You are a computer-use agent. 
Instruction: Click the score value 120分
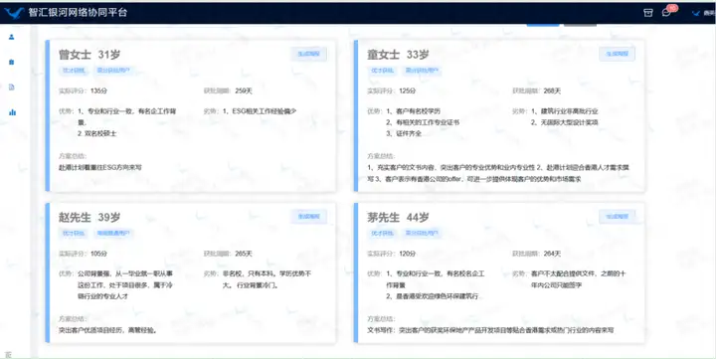(x=408, y=254)
